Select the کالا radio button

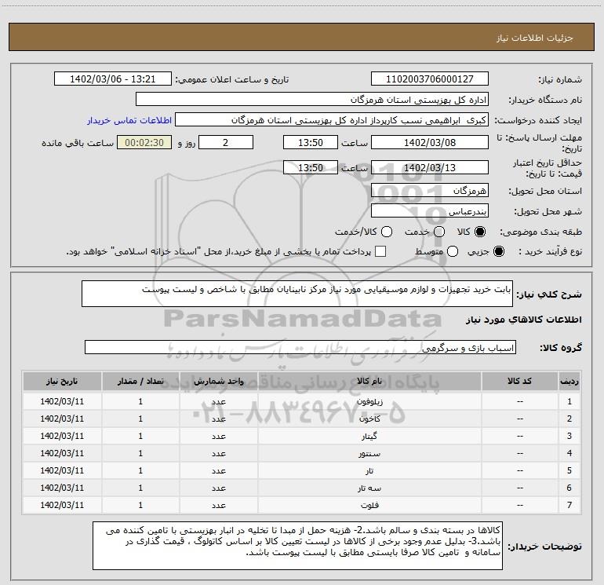480,232
